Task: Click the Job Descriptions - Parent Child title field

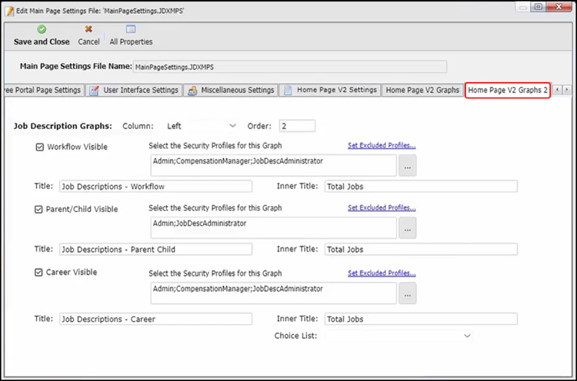Action: (x=155, y=250)
